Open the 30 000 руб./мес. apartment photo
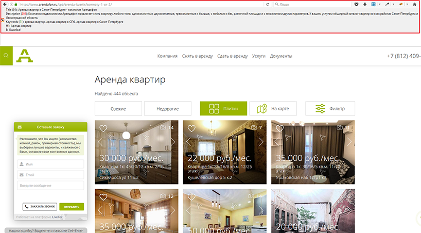421x233 pixels. coord(136,152)
